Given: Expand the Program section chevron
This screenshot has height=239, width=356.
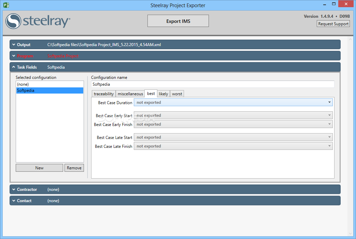Looking at the screenshot, I should point(14,56).
